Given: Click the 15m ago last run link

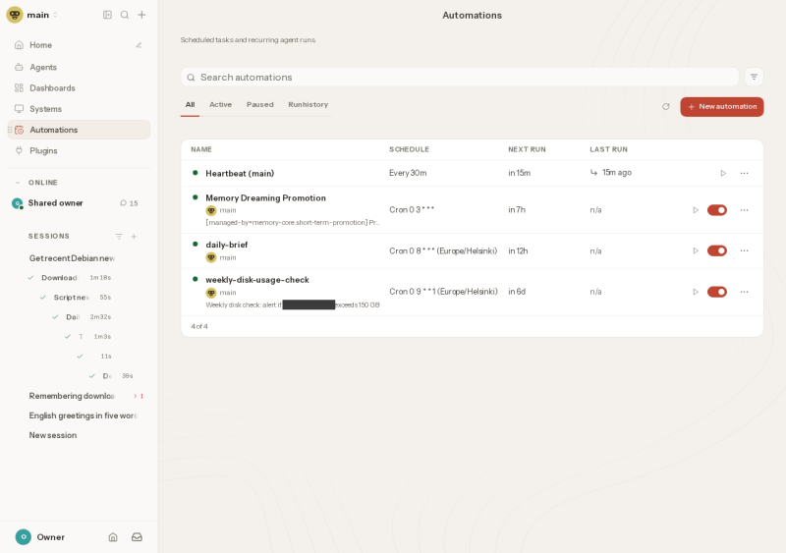Looking at the screenshot, I should click(x=611, y=173).
